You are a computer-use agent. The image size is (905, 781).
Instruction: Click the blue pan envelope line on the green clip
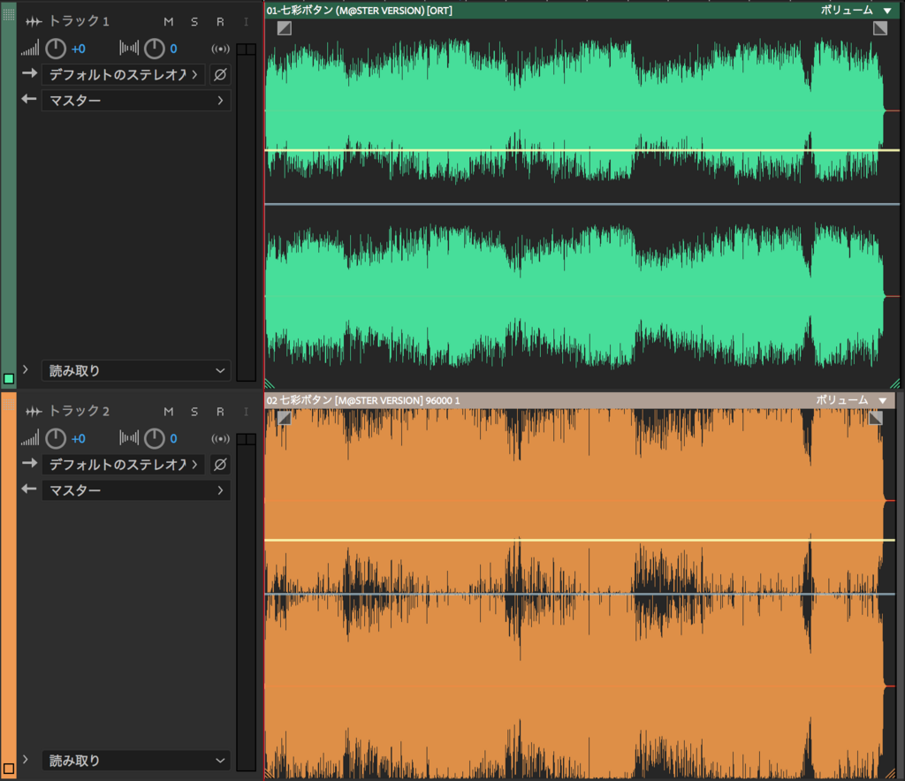pyautogui.click(x=582, y=204)
